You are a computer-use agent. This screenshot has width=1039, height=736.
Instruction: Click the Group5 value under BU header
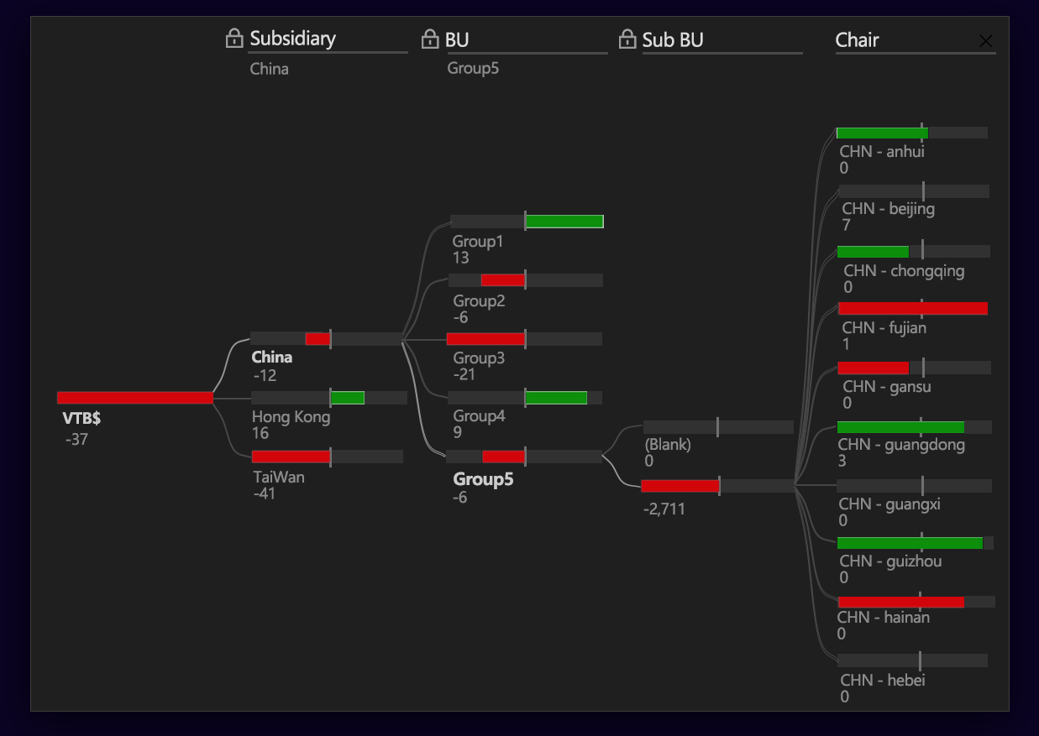(473, 68)
